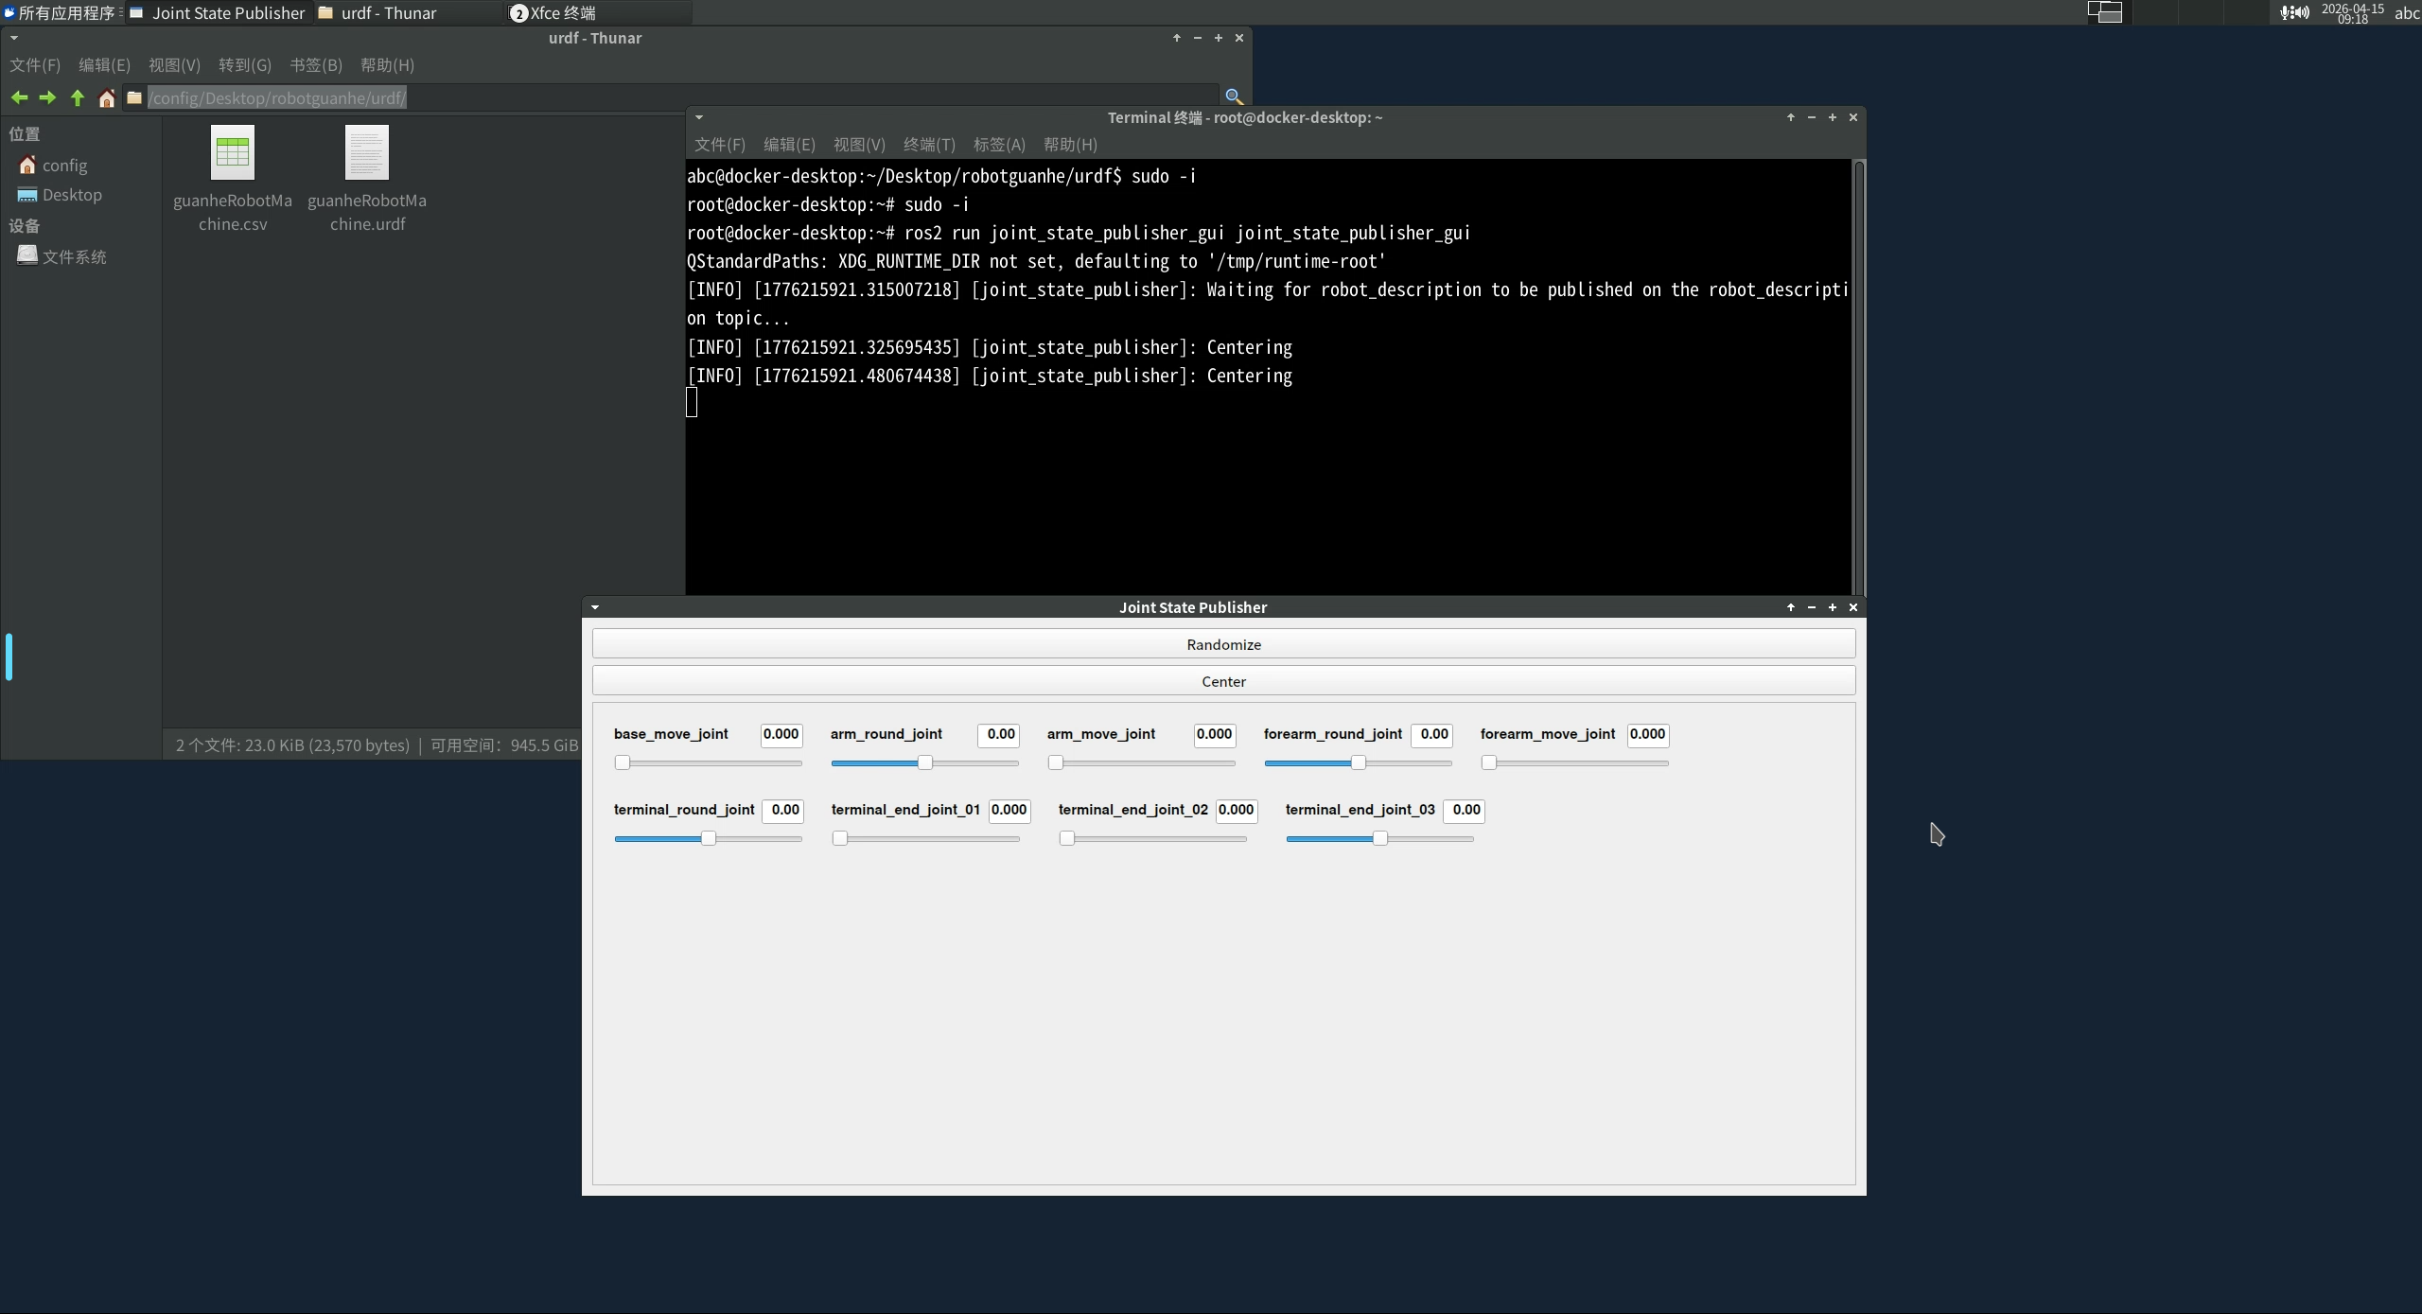Open Thunar 文件(F) menu
The image size is (2422, 1314).
click(x=35, y=65)
